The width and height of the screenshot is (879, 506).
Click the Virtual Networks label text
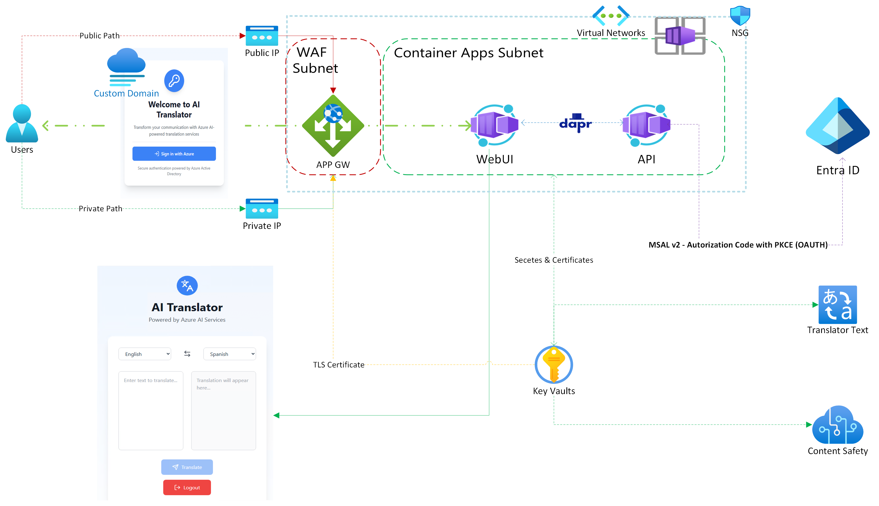point(611,33)
